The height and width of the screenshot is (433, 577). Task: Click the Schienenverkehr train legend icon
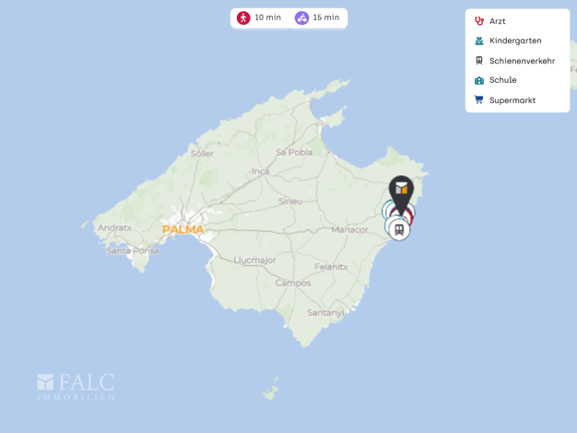coord(478,60)
